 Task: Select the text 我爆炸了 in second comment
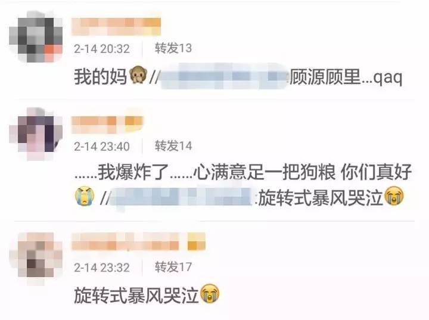(133, 172)
